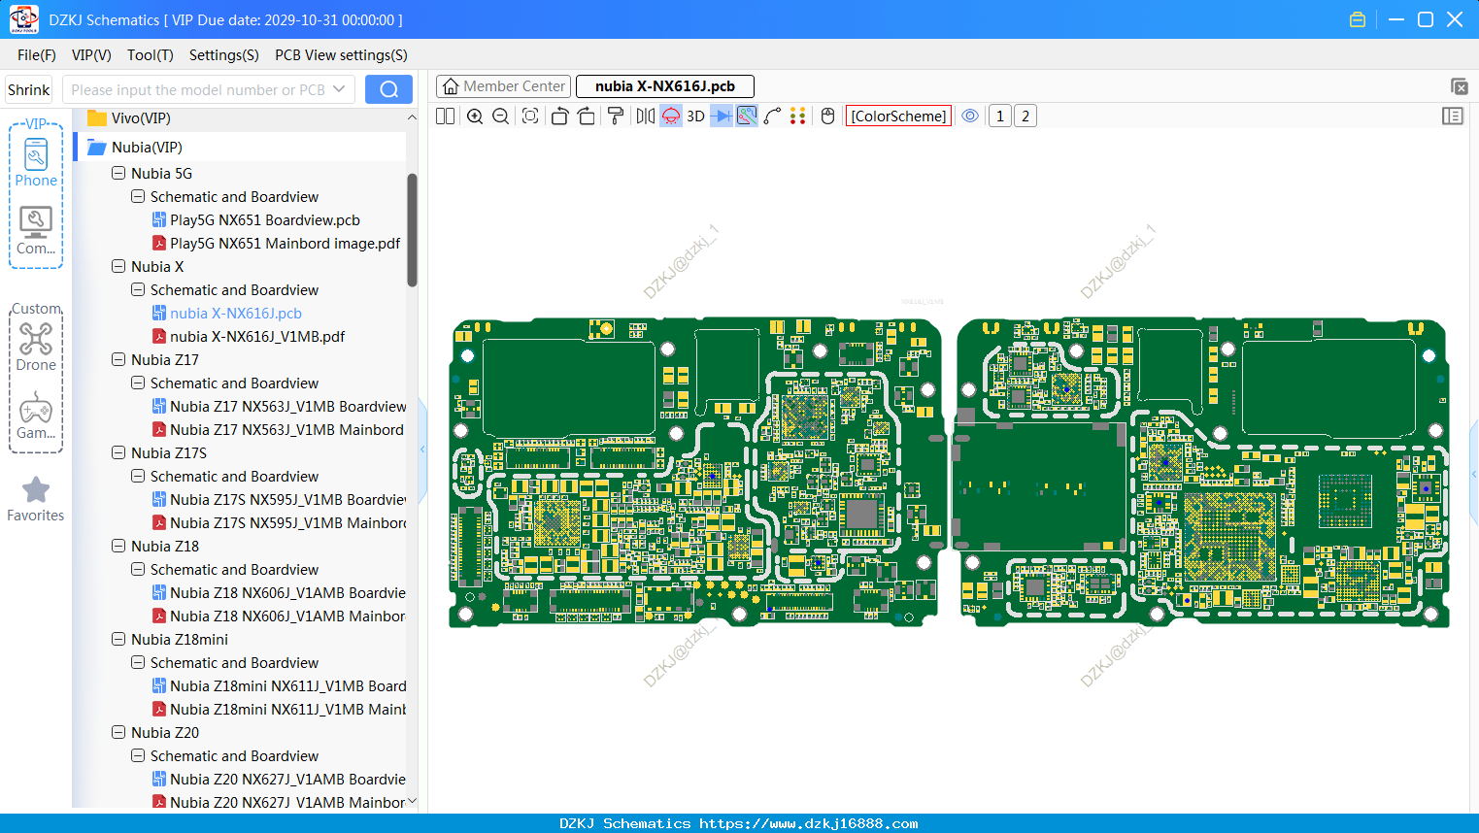Fit the board to the screen
1479x833 pixels.
[x=530, y=117]
